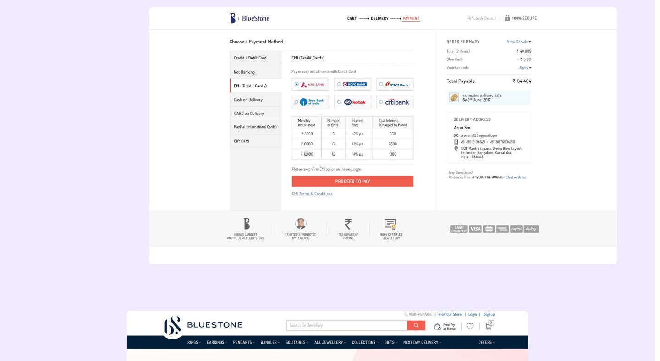Screen dimensions: 660x361
Task: Click the Search for Jewellery input field
Action: [347, 326]
